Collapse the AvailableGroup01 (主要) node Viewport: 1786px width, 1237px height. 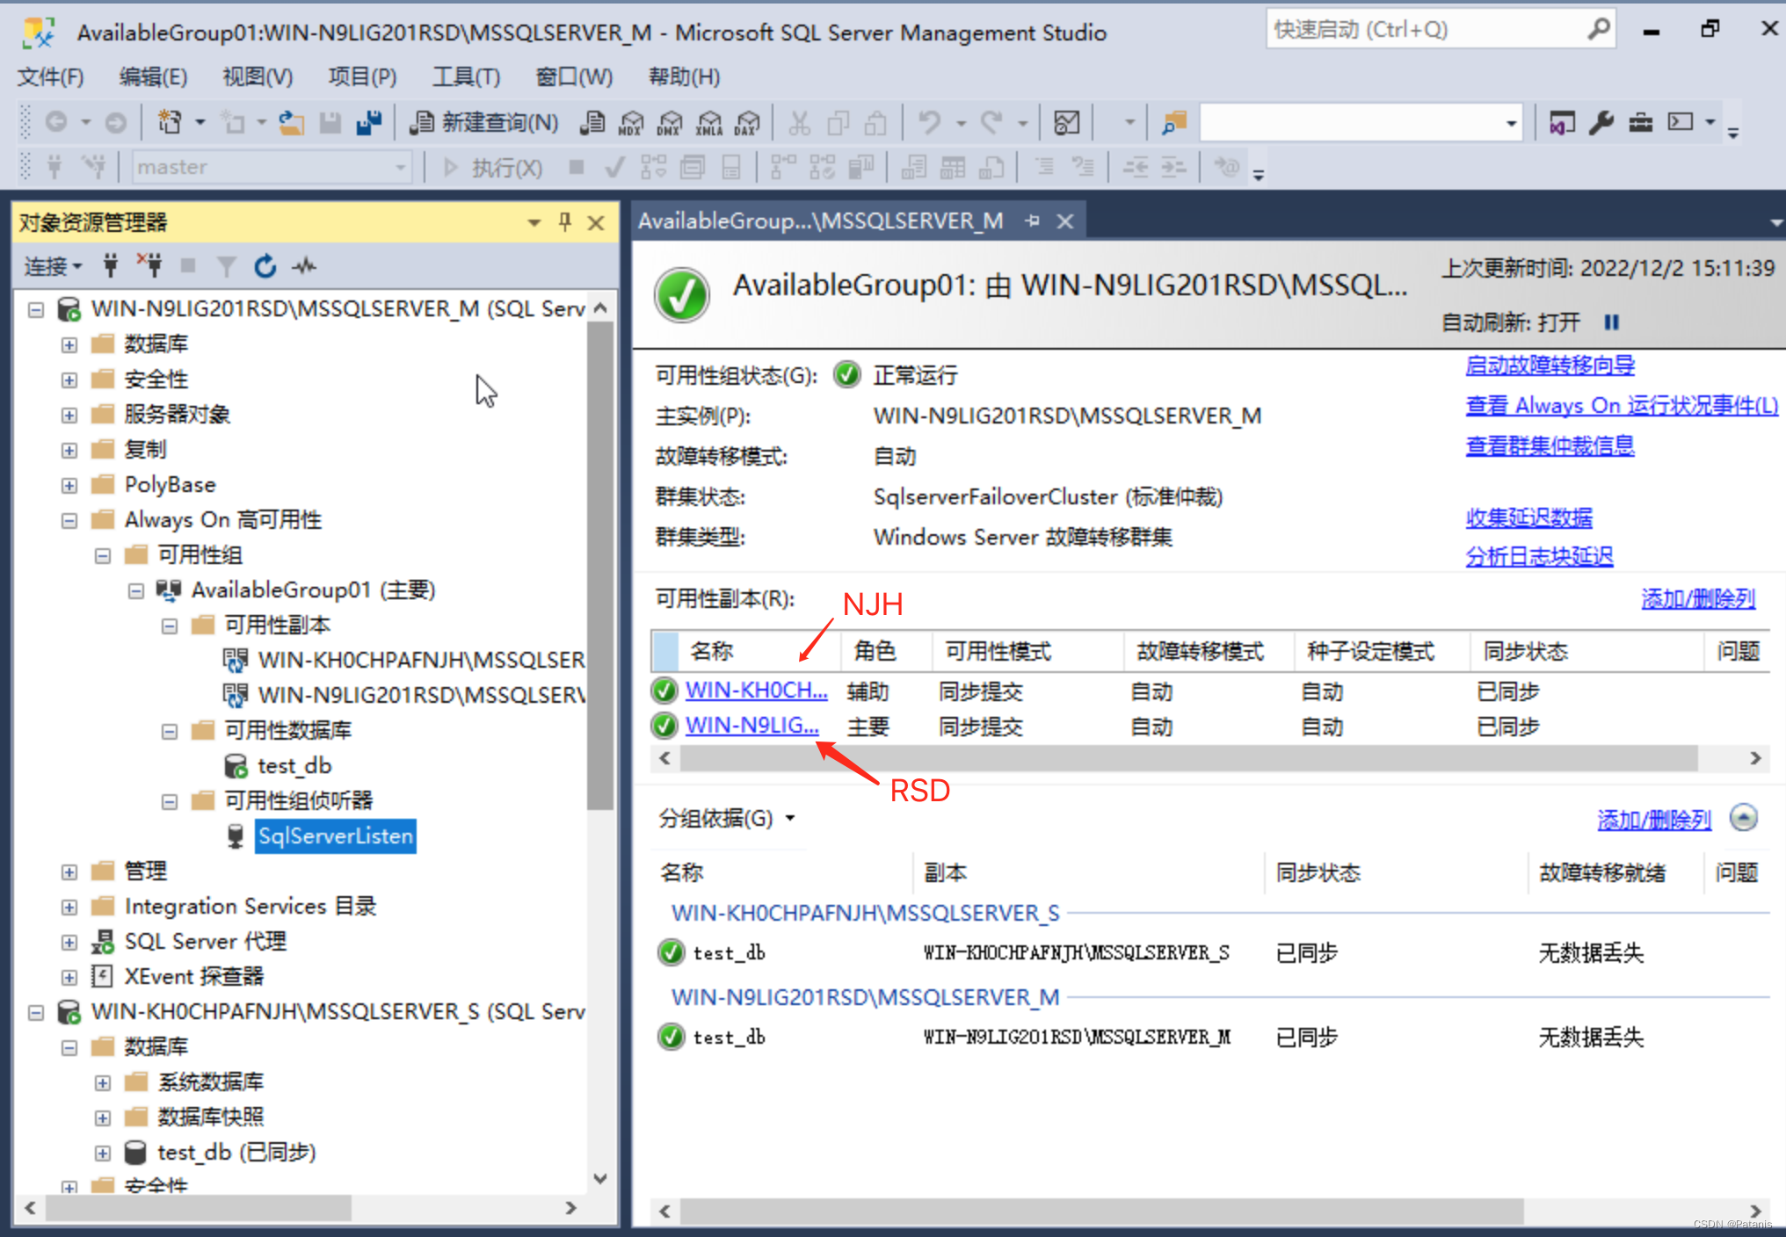coord(135,590)
